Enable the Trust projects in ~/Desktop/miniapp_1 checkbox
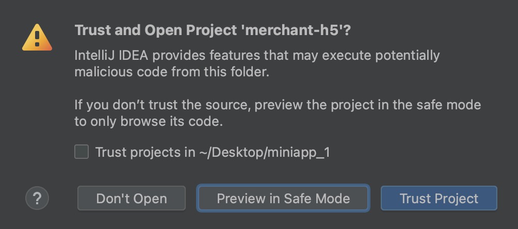Image resolution: width=518 pixels, height=229 pixels. tap(82, 152)
